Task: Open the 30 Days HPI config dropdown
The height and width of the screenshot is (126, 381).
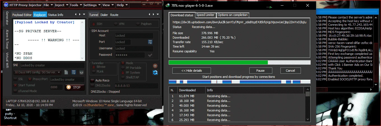Action: [37, 72]
